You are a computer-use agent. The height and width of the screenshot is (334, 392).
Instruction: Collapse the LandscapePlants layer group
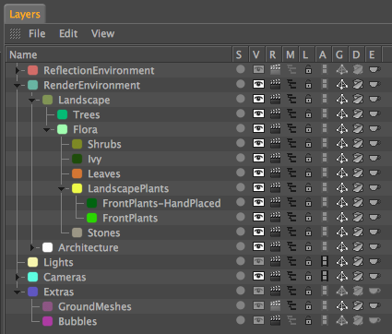(x=61, y=189)
